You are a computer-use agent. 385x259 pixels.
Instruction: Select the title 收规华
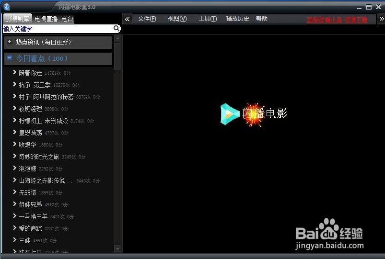click(x=27, y=145)
